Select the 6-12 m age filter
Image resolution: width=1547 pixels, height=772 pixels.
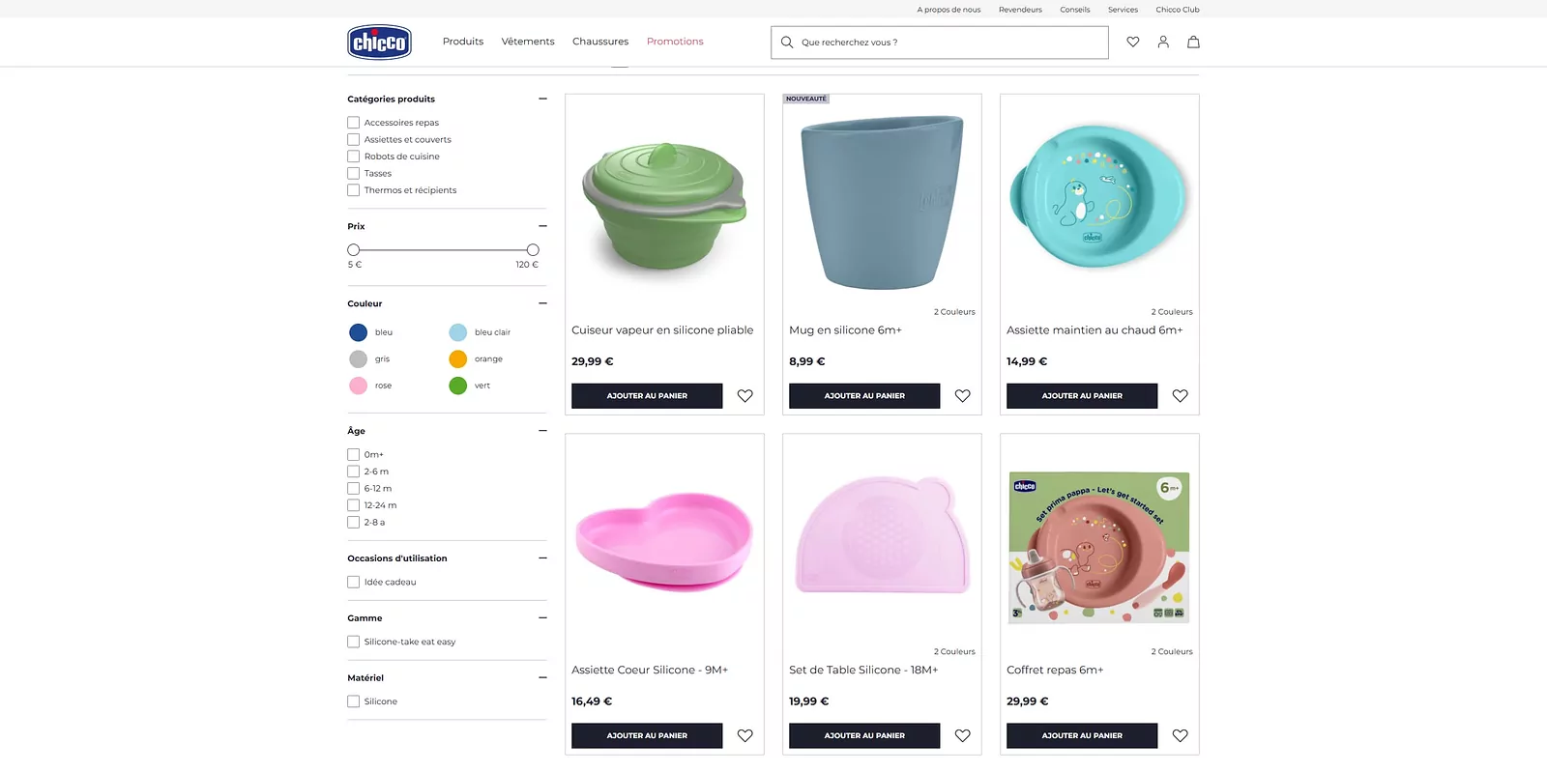354,489
